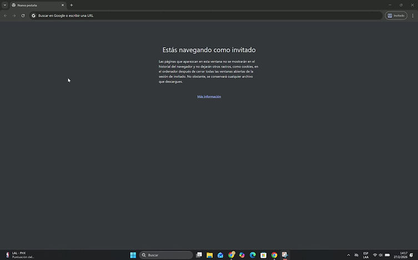Image resolution: width=418 pixels, height=260 pixels.
Task: Click the Google icon in the address bar
Action: [x=34, y=16]
